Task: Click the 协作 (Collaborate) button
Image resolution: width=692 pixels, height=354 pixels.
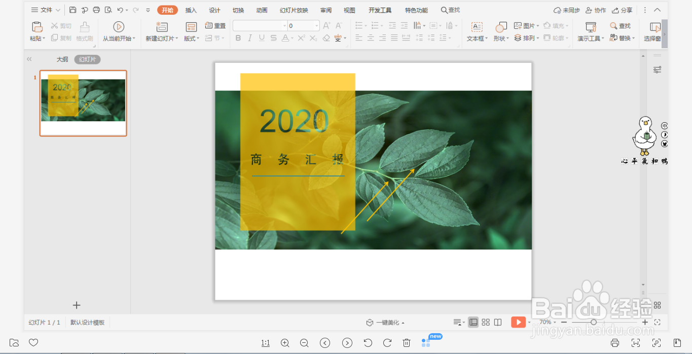Action: click(596, 10)
